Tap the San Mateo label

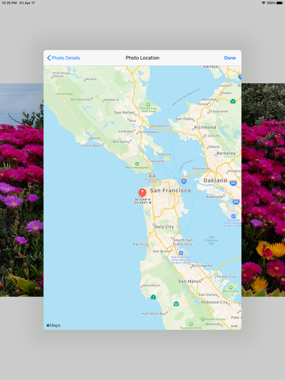click(x=190, y=282)
